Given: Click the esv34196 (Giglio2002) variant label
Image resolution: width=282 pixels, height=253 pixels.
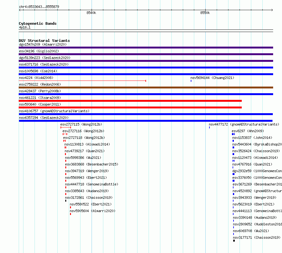Looking at the screenshot, I should 39,51.
